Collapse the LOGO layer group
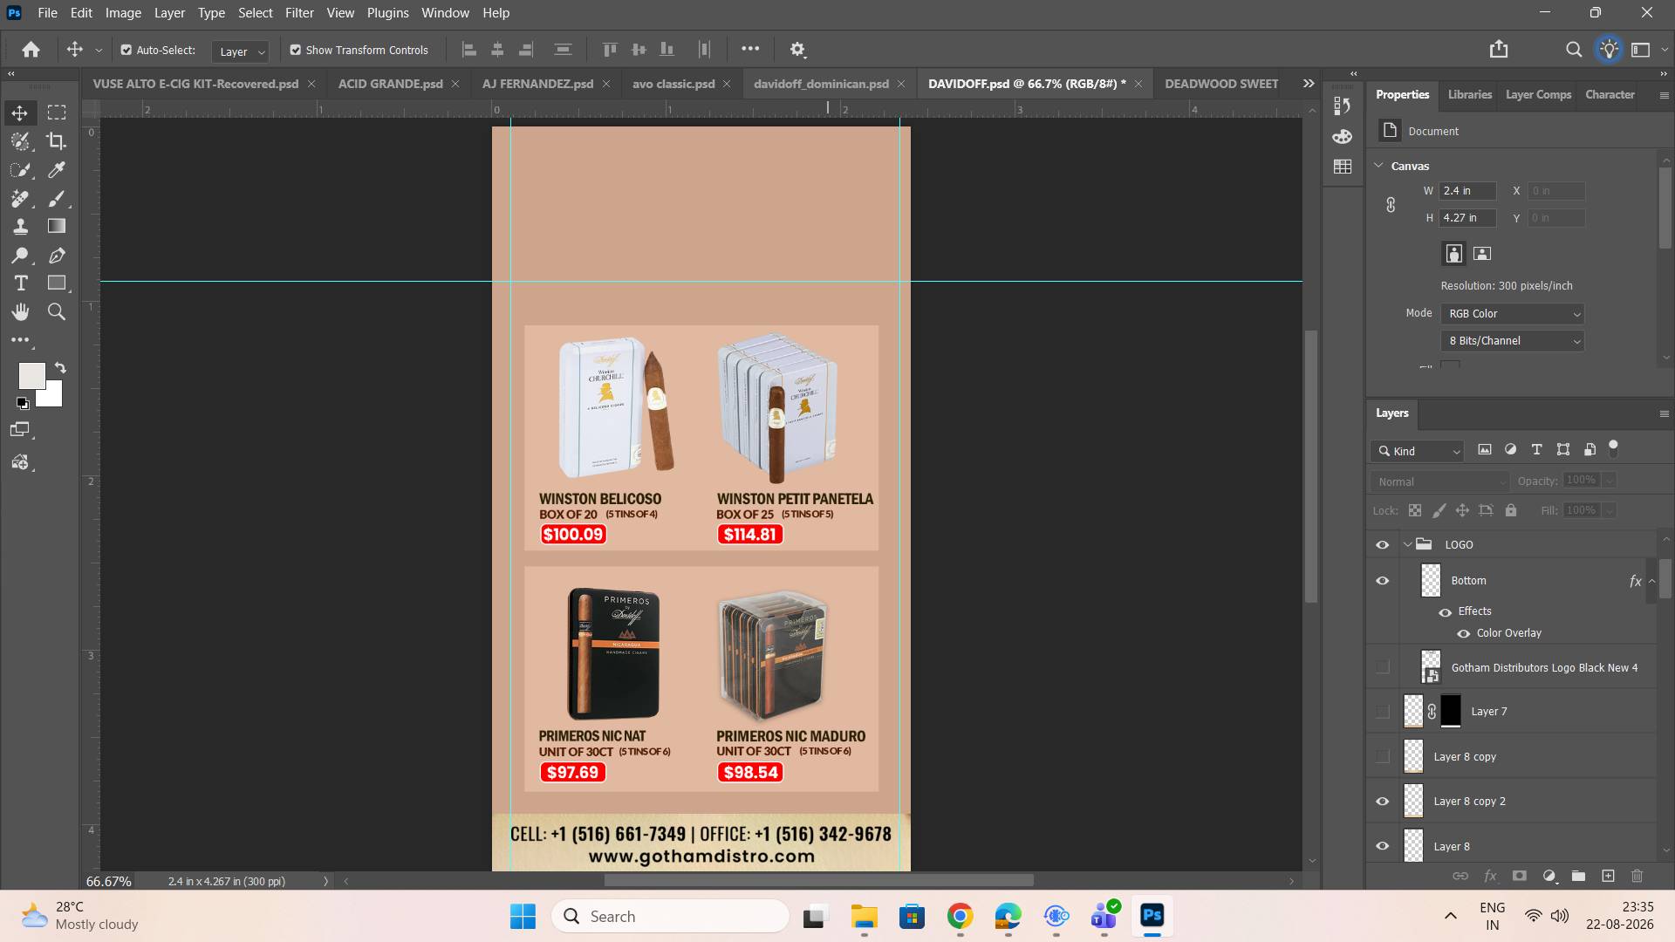Screen dimensions: 1675x942 click(1407, 544)
